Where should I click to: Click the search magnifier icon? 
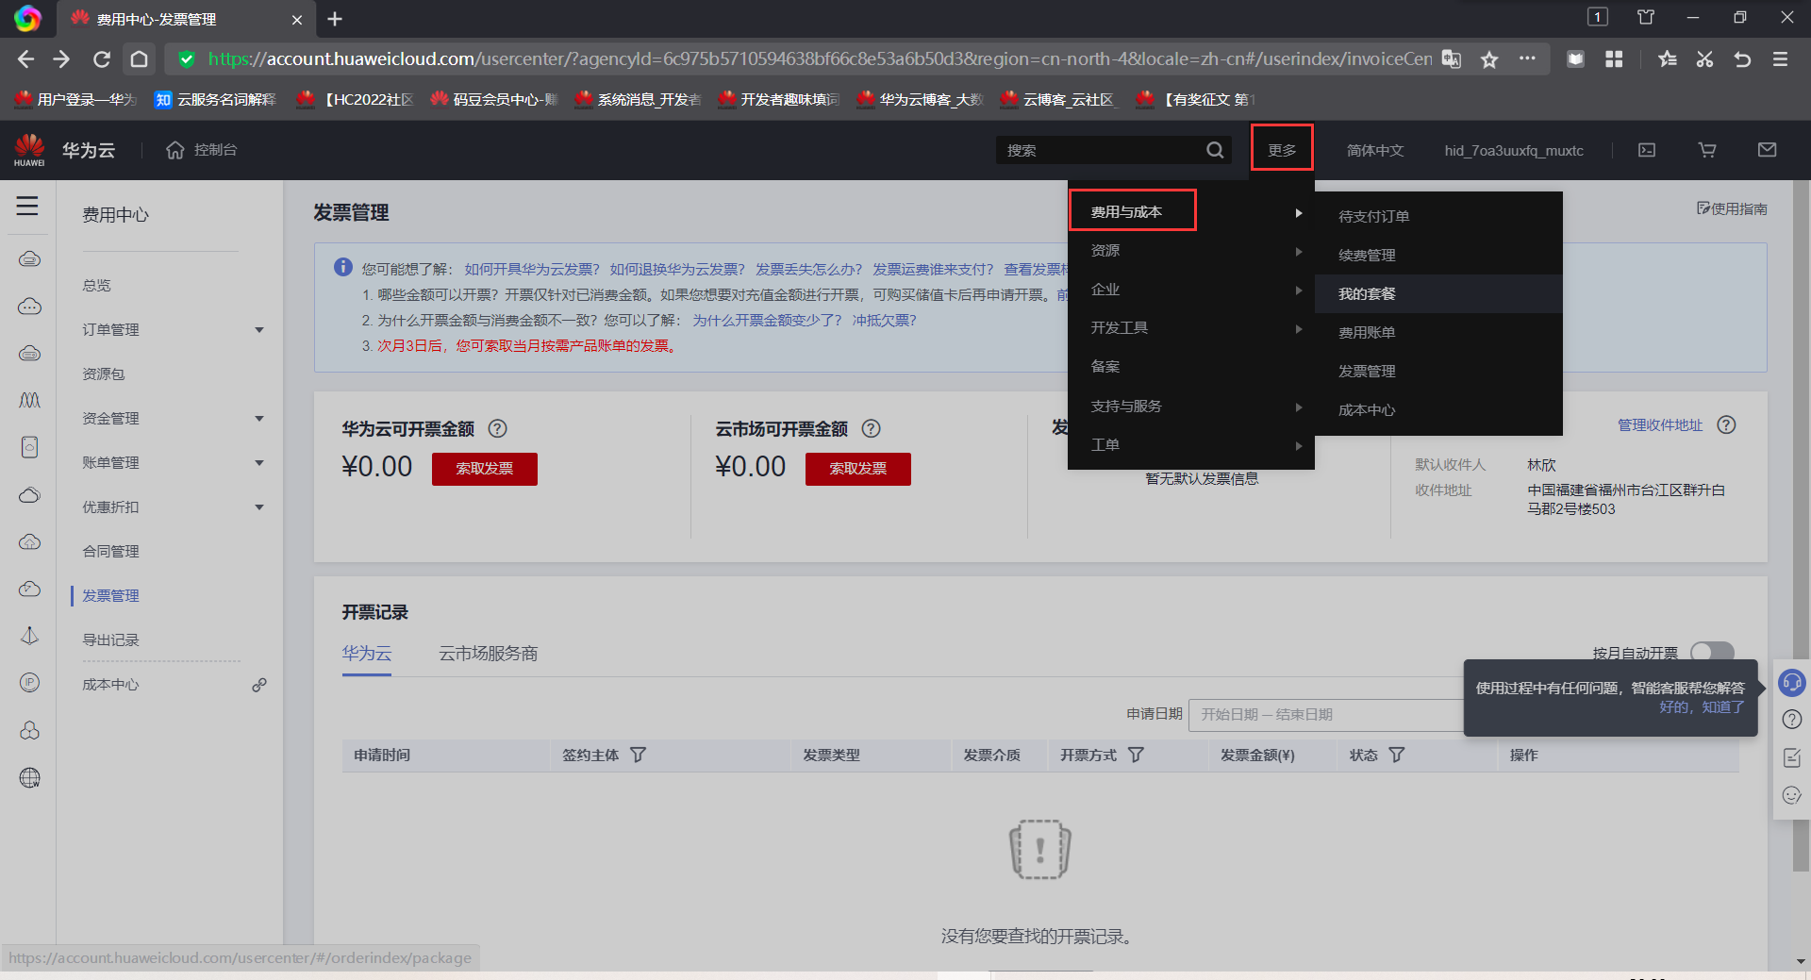coord(1215,150)
